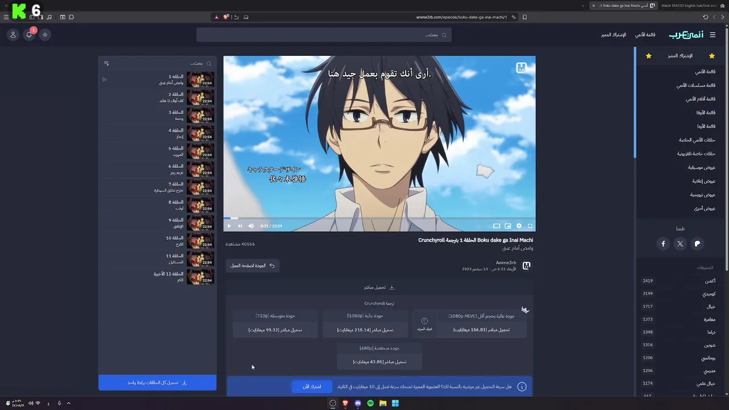This screenshot has width=729, height=410.
Task: Mute the video player volume
Action: point(251,226)
